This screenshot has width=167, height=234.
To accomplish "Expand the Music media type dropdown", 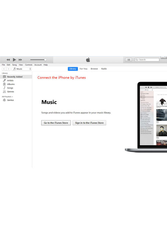I will (22, 69).
